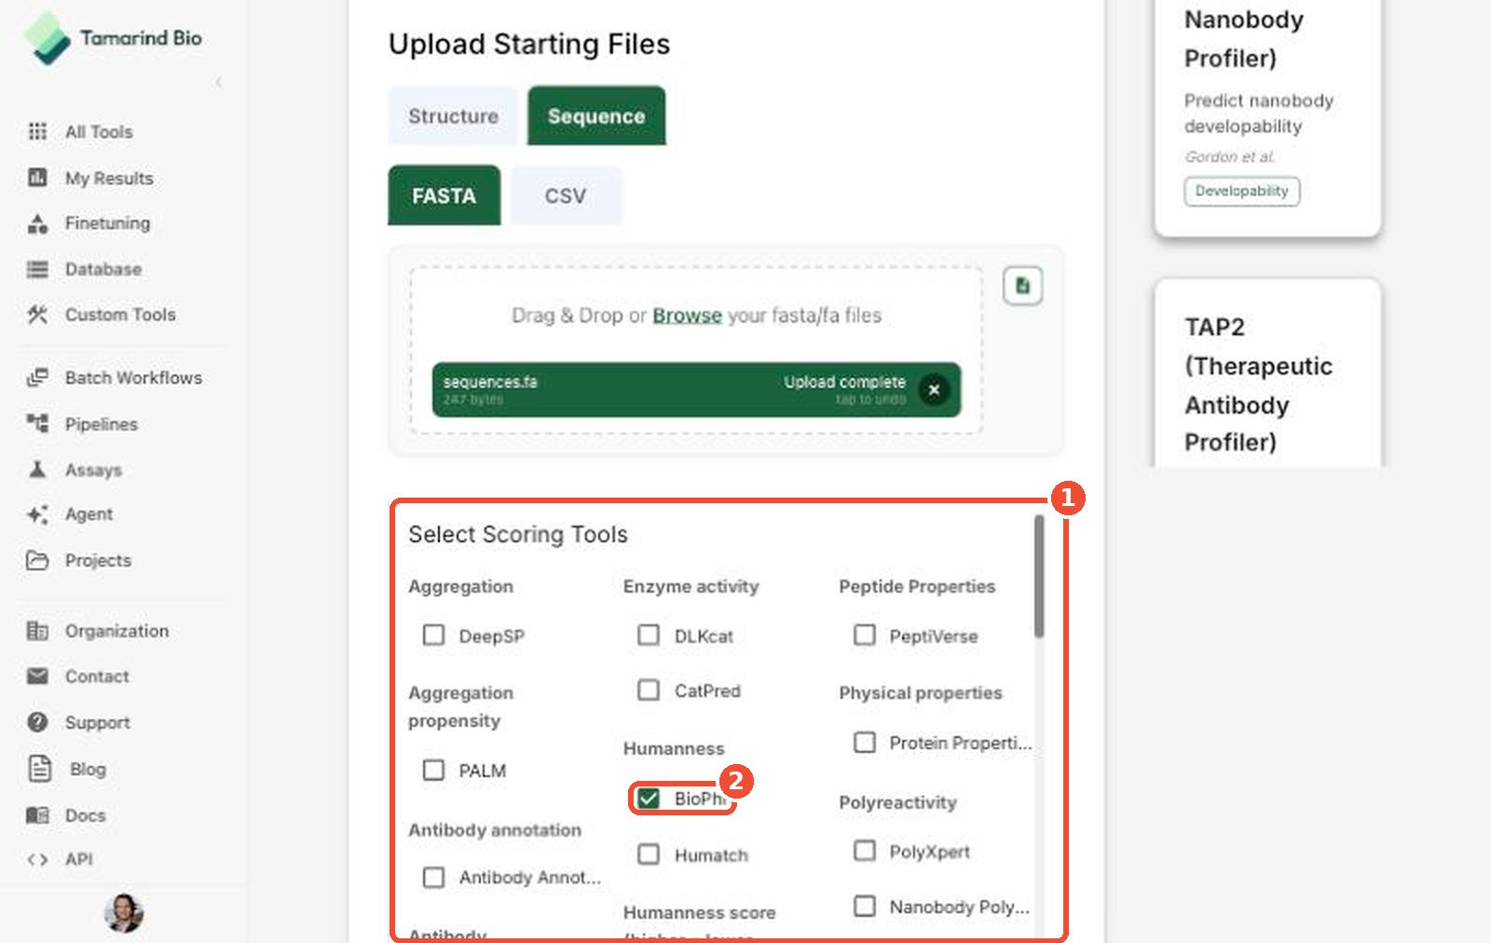The width and height of the screenshot is (1491, 943).
Task: Open Assays flask icon
Action: tap(37, 470)
